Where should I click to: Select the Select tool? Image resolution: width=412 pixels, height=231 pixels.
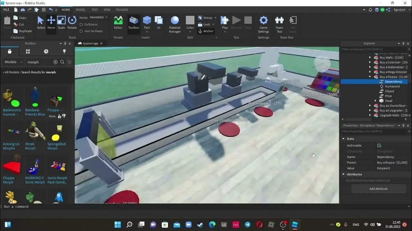point(41,22)
